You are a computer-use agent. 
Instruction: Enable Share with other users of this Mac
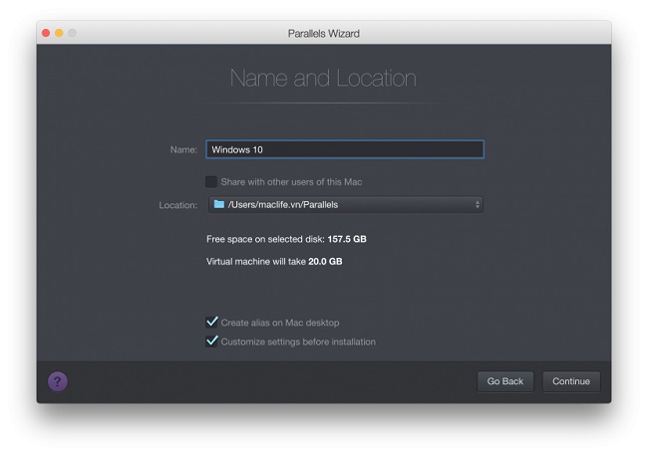[211, 181]
